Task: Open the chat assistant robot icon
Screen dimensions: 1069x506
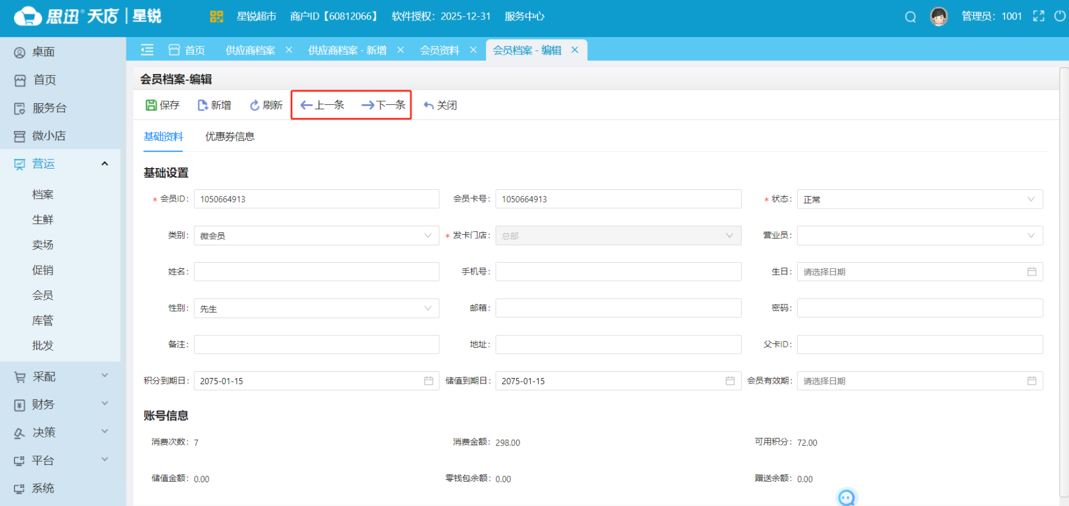Action: [x=846, y=498]
